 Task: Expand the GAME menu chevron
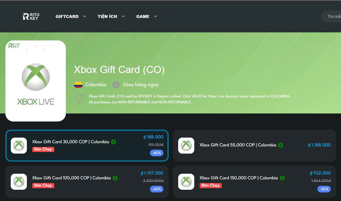click(x=156, y=17)
